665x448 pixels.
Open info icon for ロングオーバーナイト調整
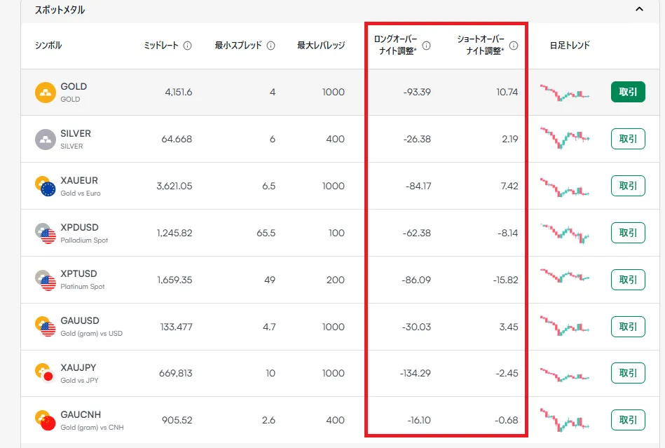coord(427,46)
